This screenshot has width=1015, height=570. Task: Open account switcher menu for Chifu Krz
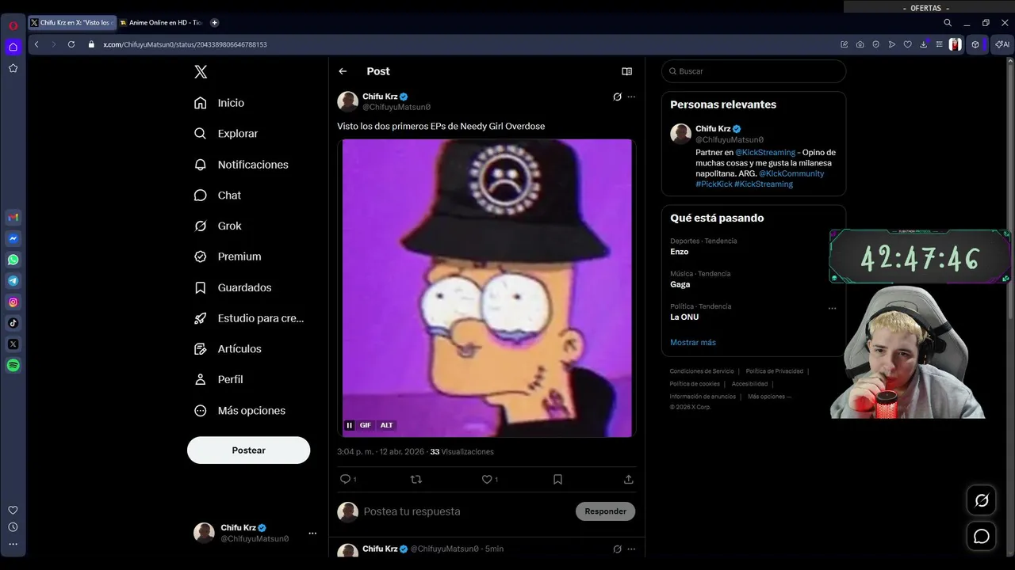312,533
